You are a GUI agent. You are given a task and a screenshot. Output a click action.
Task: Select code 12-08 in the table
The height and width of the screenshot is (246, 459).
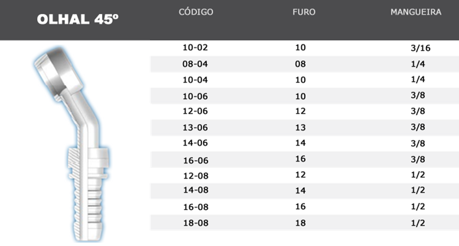click(x=195, y=176)
